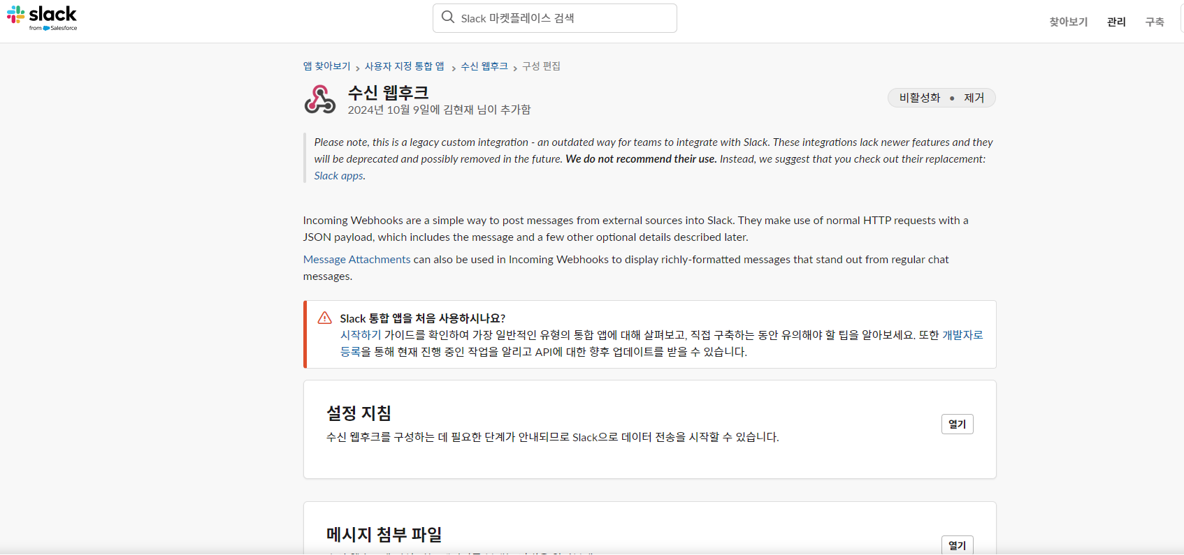Go to 앱 찾아보기 breadcrumb
The height and width of the screenshot is (555, 1184).
click(326, 66)
